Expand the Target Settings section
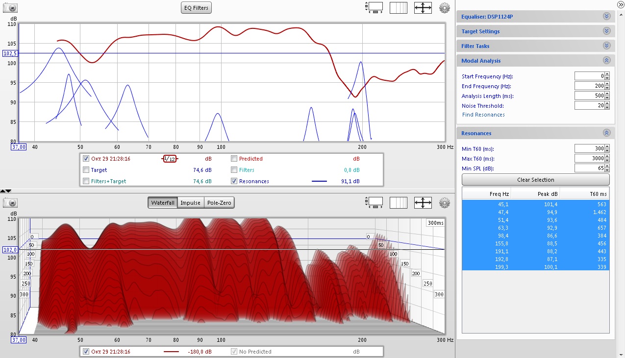 (x=606, y=31)
